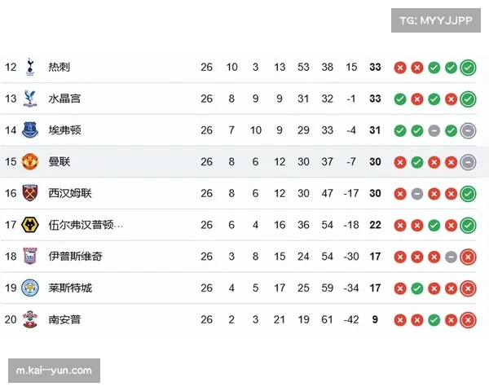Select 曼联 team name
489x391 pixels.
[x=59, y=162]
